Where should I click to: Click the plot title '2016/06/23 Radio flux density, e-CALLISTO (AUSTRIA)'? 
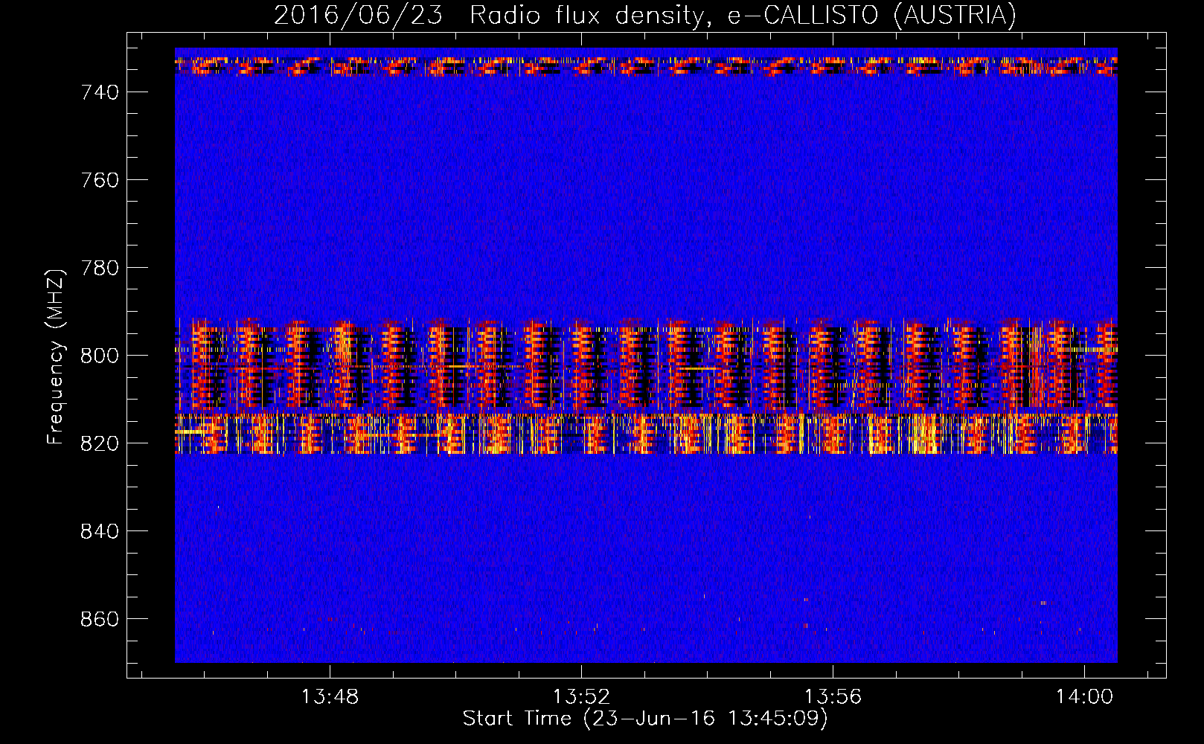tap(645, 15)
